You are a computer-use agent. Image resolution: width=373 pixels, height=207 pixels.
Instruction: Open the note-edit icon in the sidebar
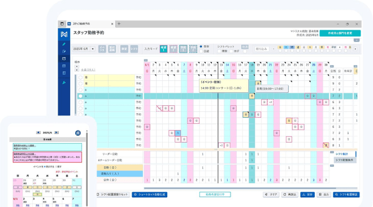point(64,51)
